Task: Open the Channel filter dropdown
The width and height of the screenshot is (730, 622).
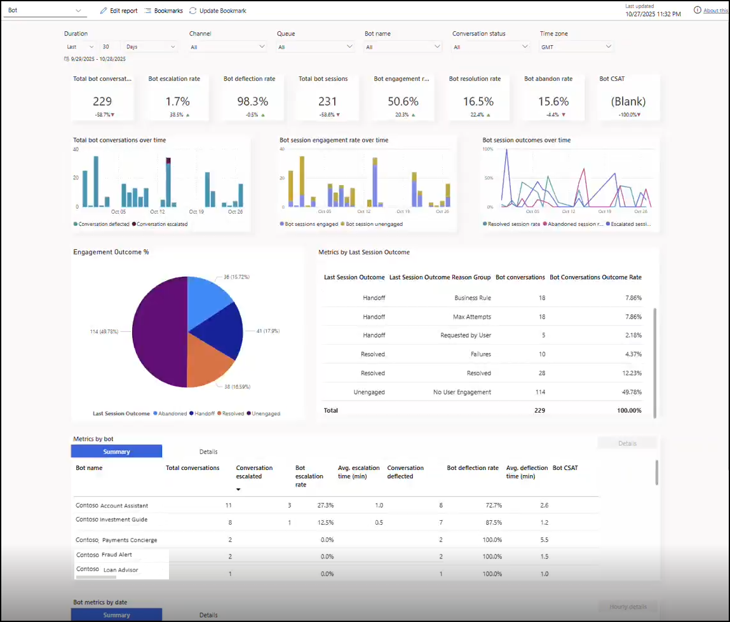Action: click(x=229, y=46)
